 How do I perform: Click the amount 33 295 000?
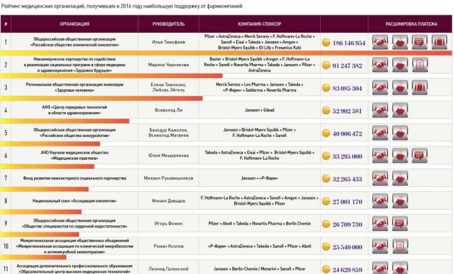point(347,156)
